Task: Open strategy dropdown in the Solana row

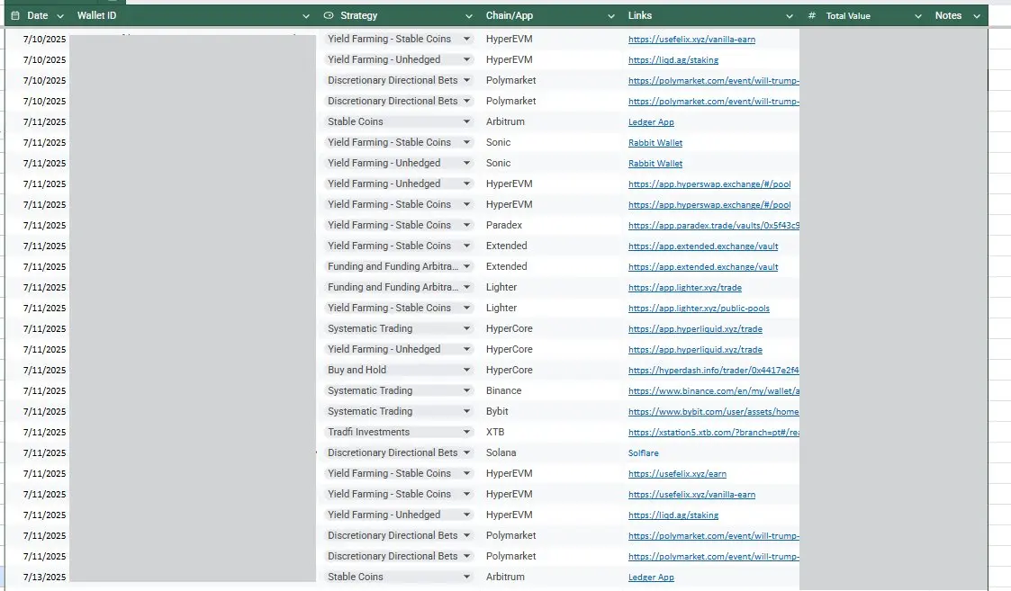Action: tap(466, 452)
